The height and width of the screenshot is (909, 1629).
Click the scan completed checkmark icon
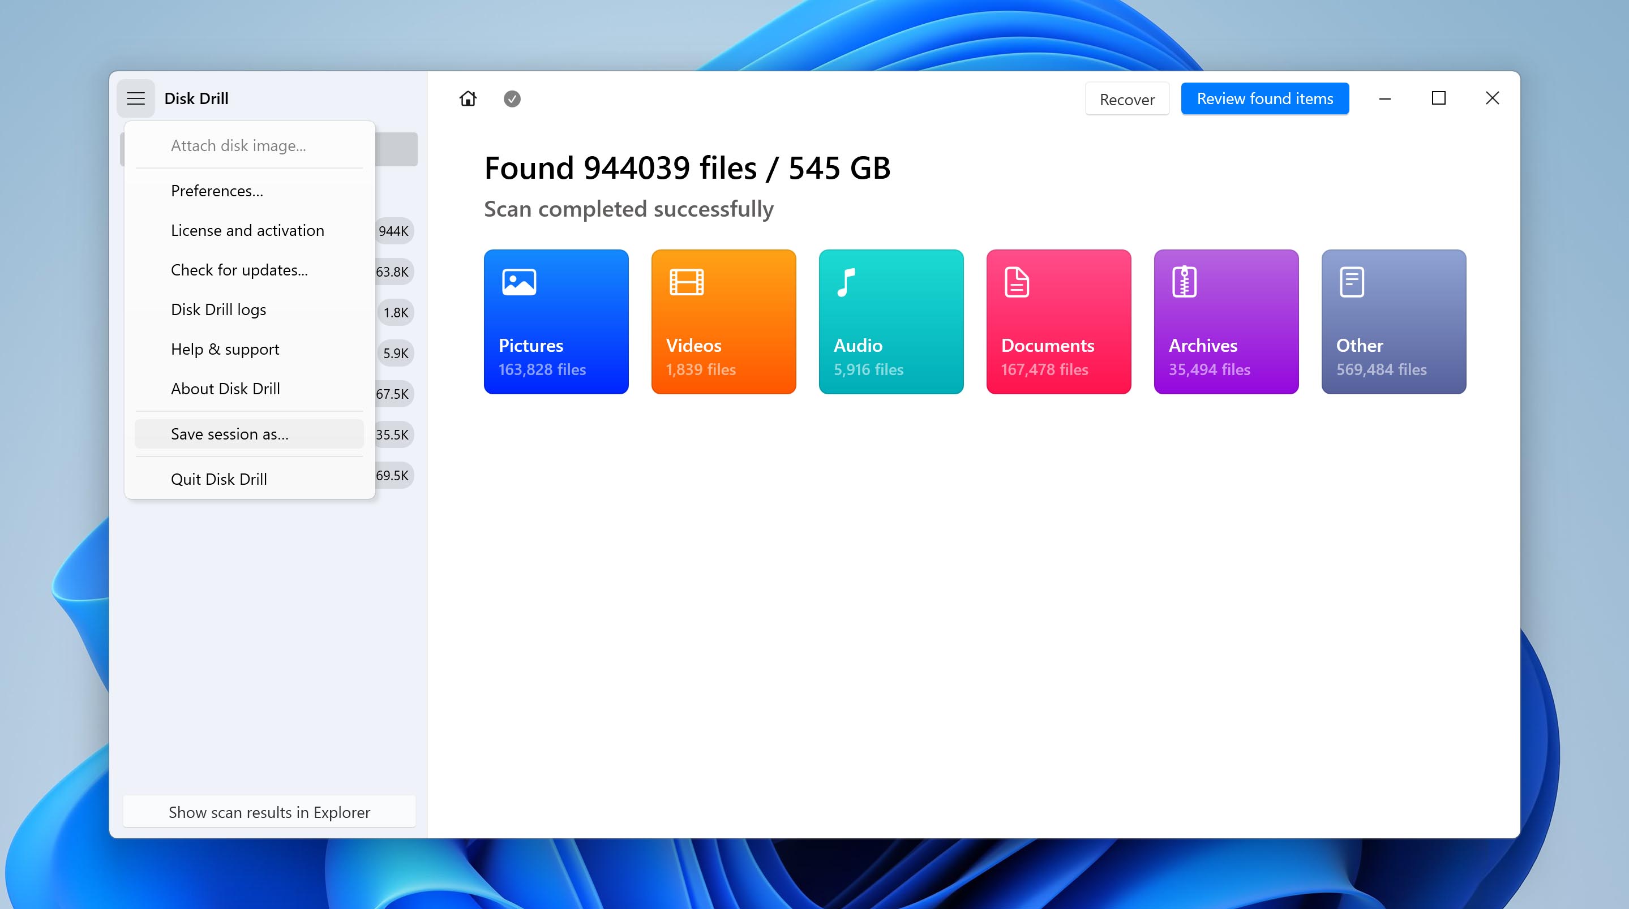[512, 98]
